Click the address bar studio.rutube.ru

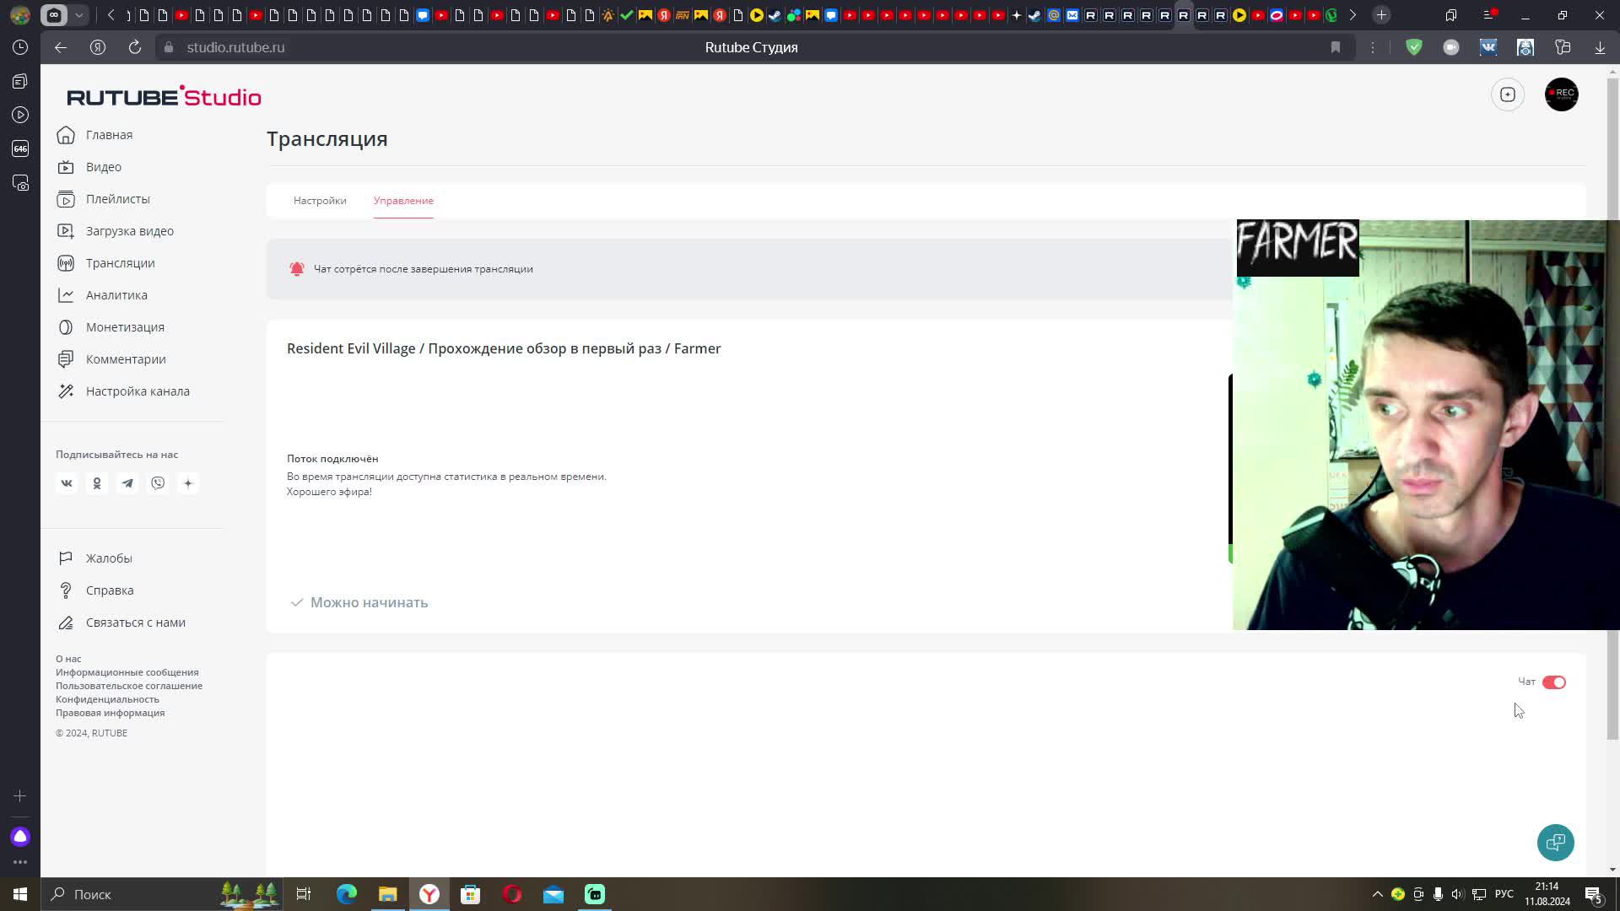point(235,47)
